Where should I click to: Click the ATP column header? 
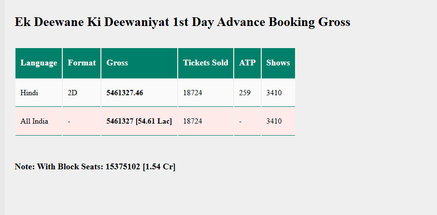pos(247,63)
